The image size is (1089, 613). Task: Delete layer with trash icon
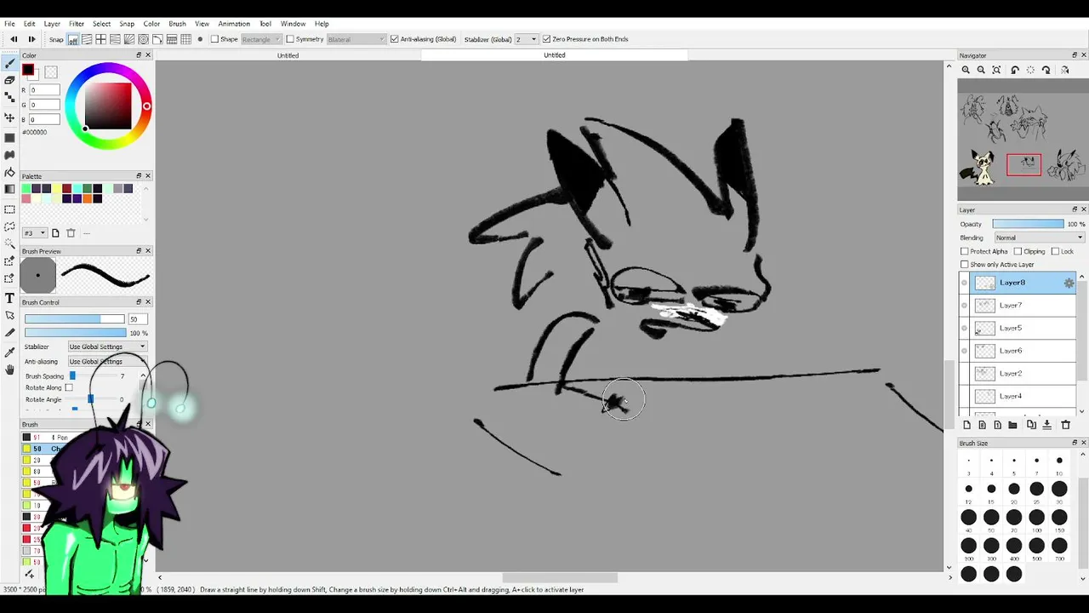pos(1065,425)
